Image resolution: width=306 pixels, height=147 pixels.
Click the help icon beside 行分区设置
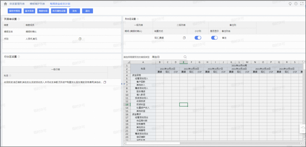coord(19,57)
